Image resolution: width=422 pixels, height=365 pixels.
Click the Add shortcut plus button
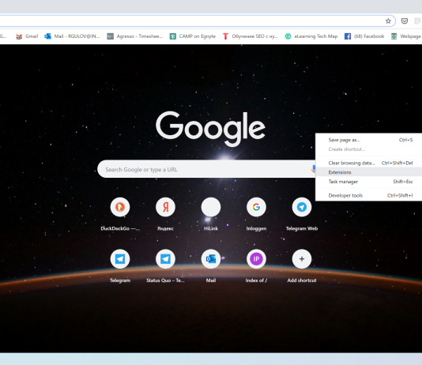click(302, 259)
